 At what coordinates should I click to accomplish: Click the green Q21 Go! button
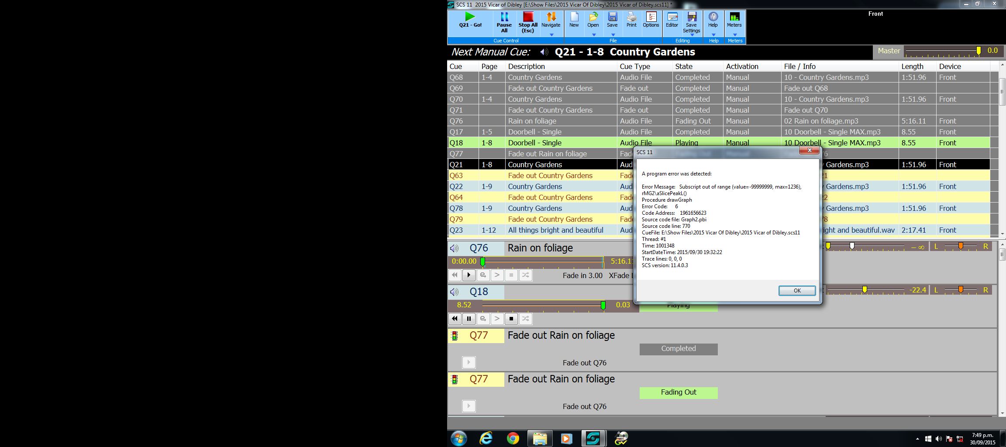tap(470, 20)
